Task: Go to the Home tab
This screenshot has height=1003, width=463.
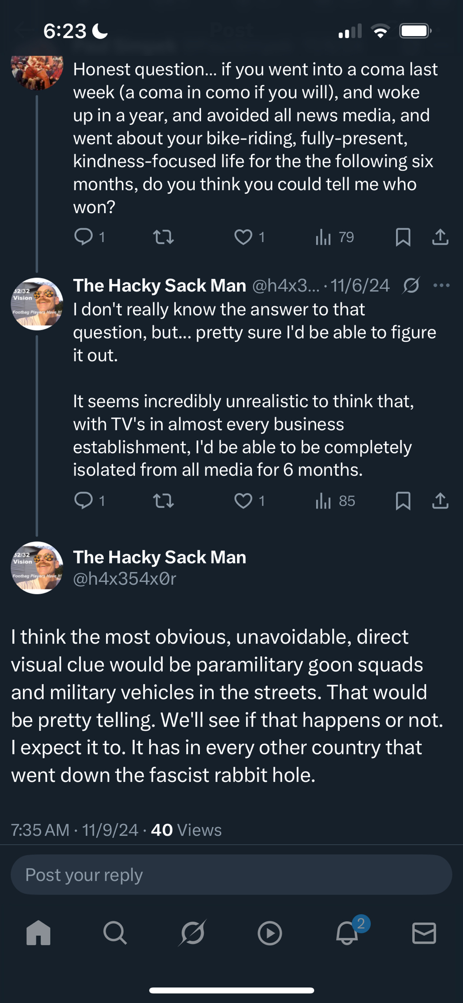Action: pos(39,933)
